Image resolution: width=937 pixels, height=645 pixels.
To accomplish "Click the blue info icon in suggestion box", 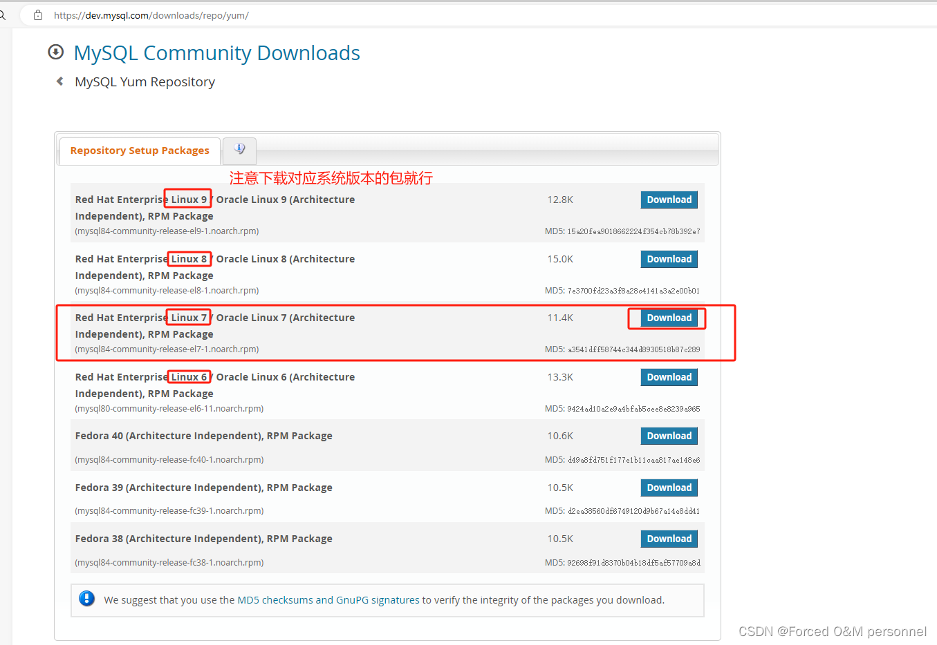I will pos(86,599).
